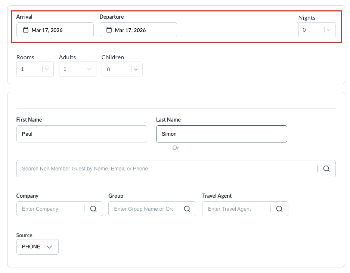Click the Enter Company input field

click(50, 209)
